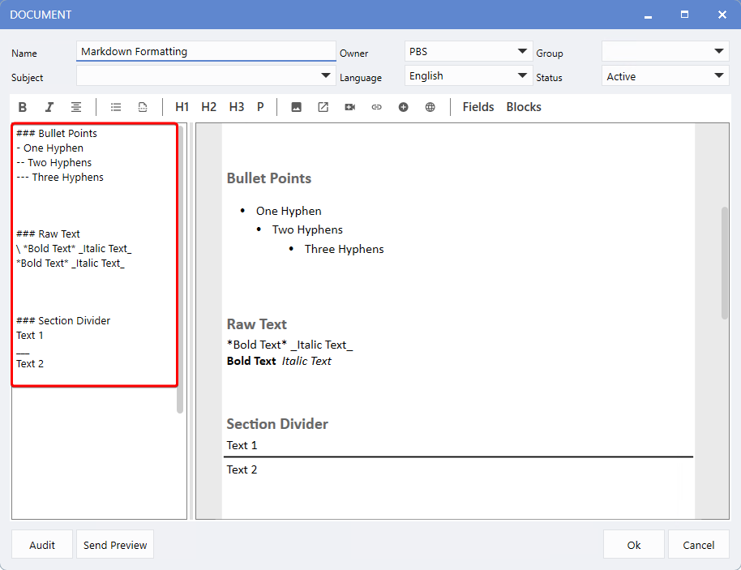This screenshot has height=570, width=741.
Task: Click the globe icon in toolbar
Action: pos(430,107)
